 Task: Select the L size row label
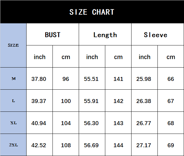(13, 101)
